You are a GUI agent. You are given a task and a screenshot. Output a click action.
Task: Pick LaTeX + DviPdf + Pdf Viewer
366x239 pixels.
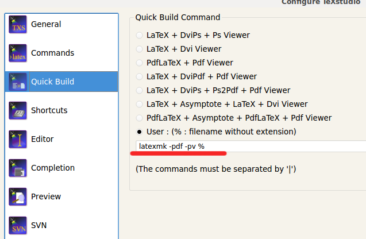(140, 76)
